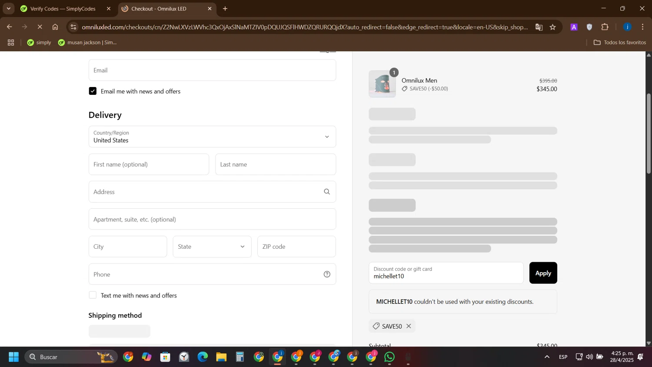Focus the ZIP code field
The width and height of the screenshot is (652, 367).
coord(296,247)
